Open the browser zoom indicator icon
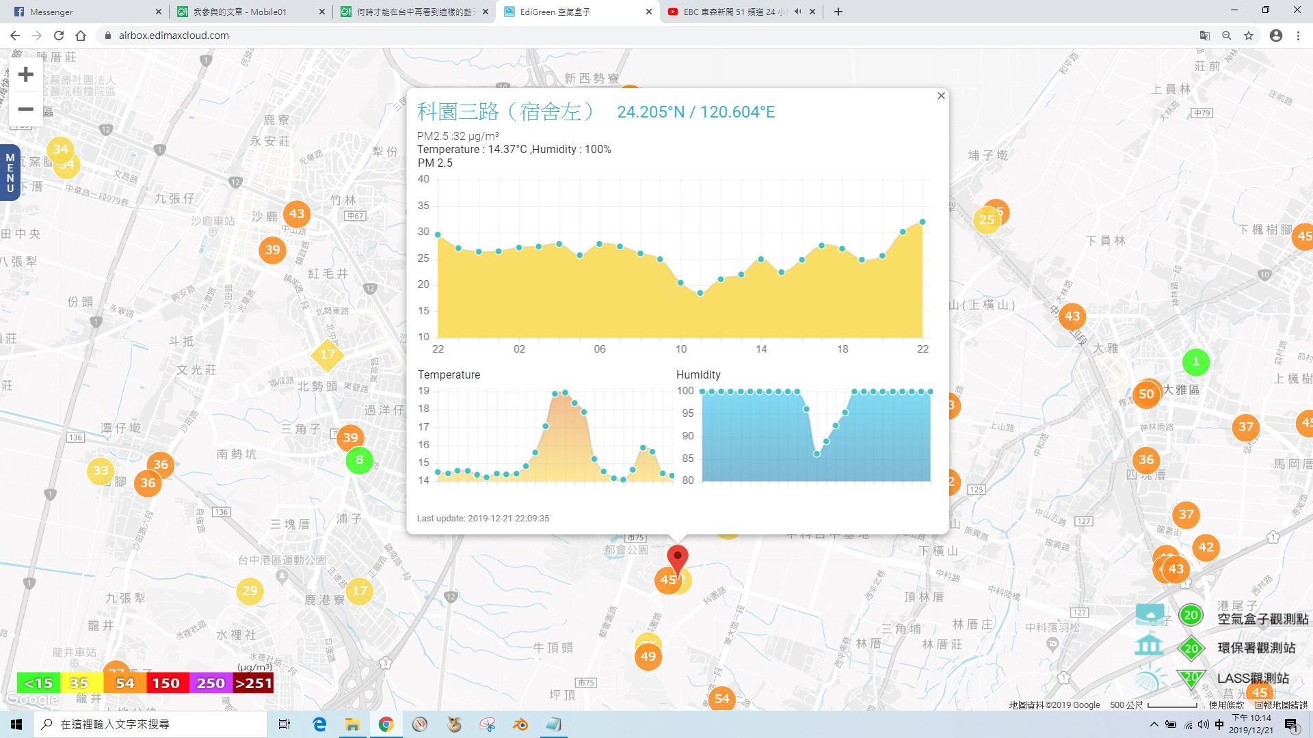The height and width of the screenshot is (738, 1313). click(1227, 36)
